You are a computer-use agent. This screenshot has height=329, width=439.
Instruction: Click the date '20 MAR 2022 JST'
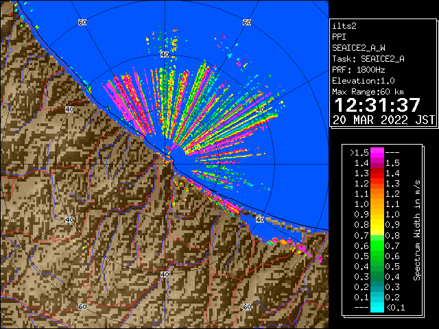click(x=383, y=120)
